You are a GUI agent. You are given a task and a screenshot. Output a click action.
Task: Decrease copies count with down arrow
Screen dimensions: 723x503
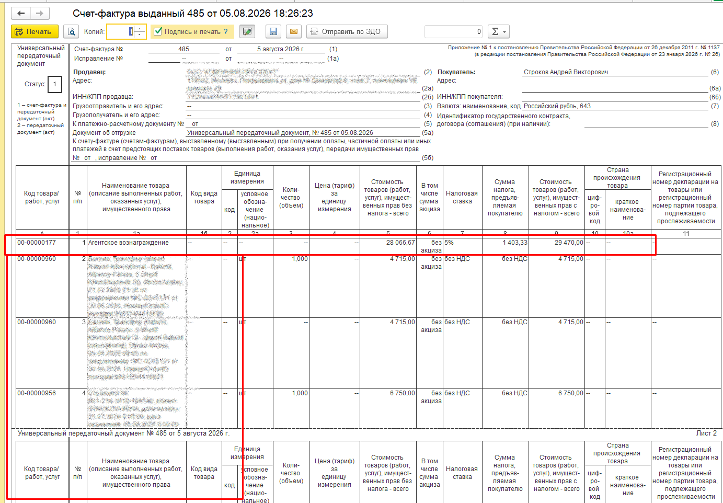point(140,35)
